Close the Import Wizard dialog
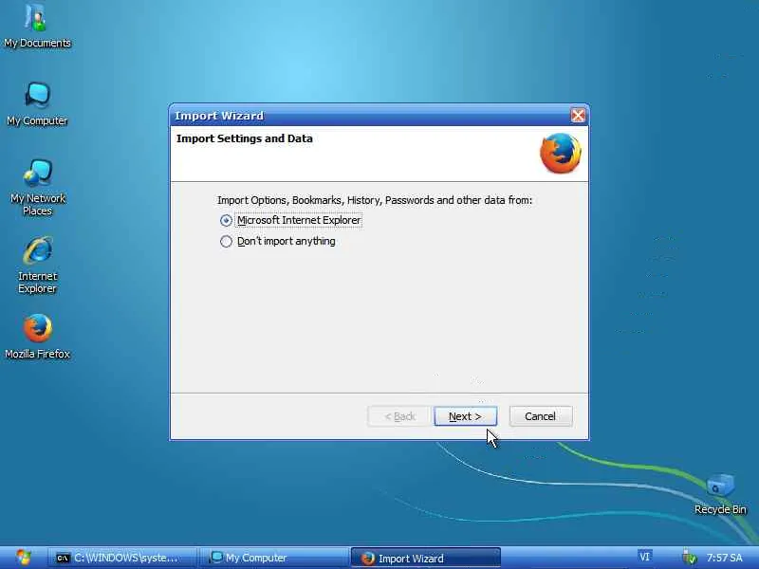This screenshot has height=569, width=759. (x=578, y=116)
